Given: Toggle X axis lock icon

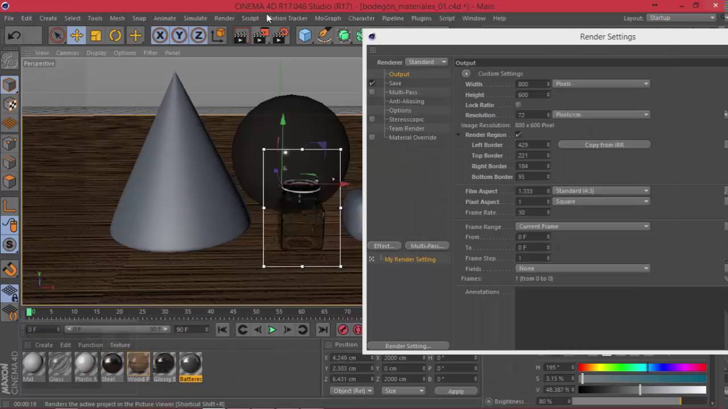Looking at the screenshot, I should [160, 36].
